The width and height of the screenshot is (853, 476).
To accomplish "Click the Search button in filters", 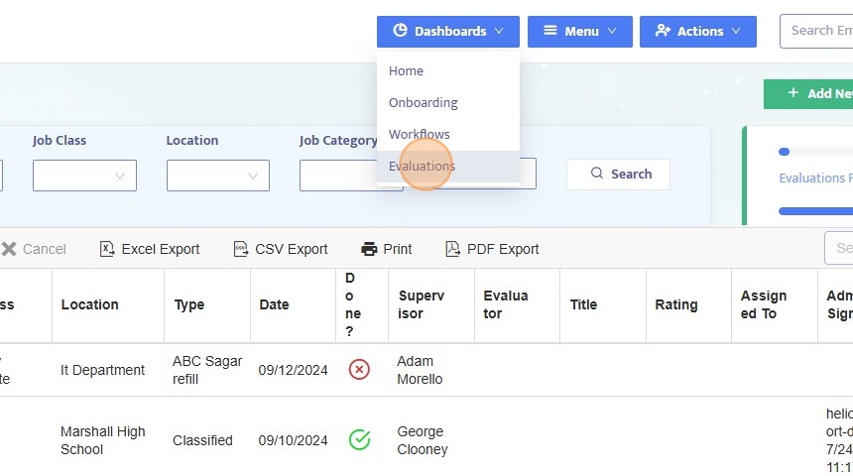I will [x=619, y=174].
